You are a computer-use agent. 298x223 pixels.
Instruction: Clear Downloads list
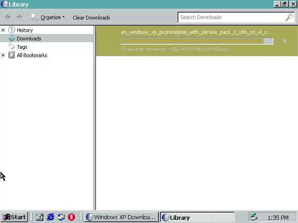(91, 18)
